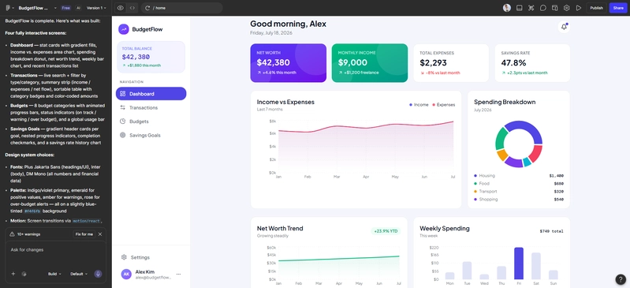The height and width of the screenshot is (288, 630).
Task: Select Dashboard in the navigation
Action: coord(151,94)
